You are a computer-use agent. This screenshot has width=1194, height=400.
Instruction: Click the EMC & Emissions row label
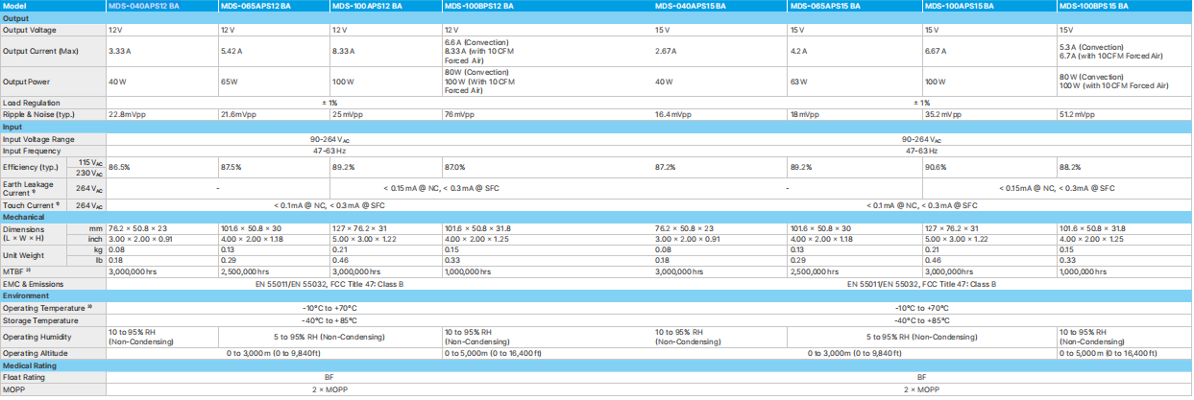point(36,284)
